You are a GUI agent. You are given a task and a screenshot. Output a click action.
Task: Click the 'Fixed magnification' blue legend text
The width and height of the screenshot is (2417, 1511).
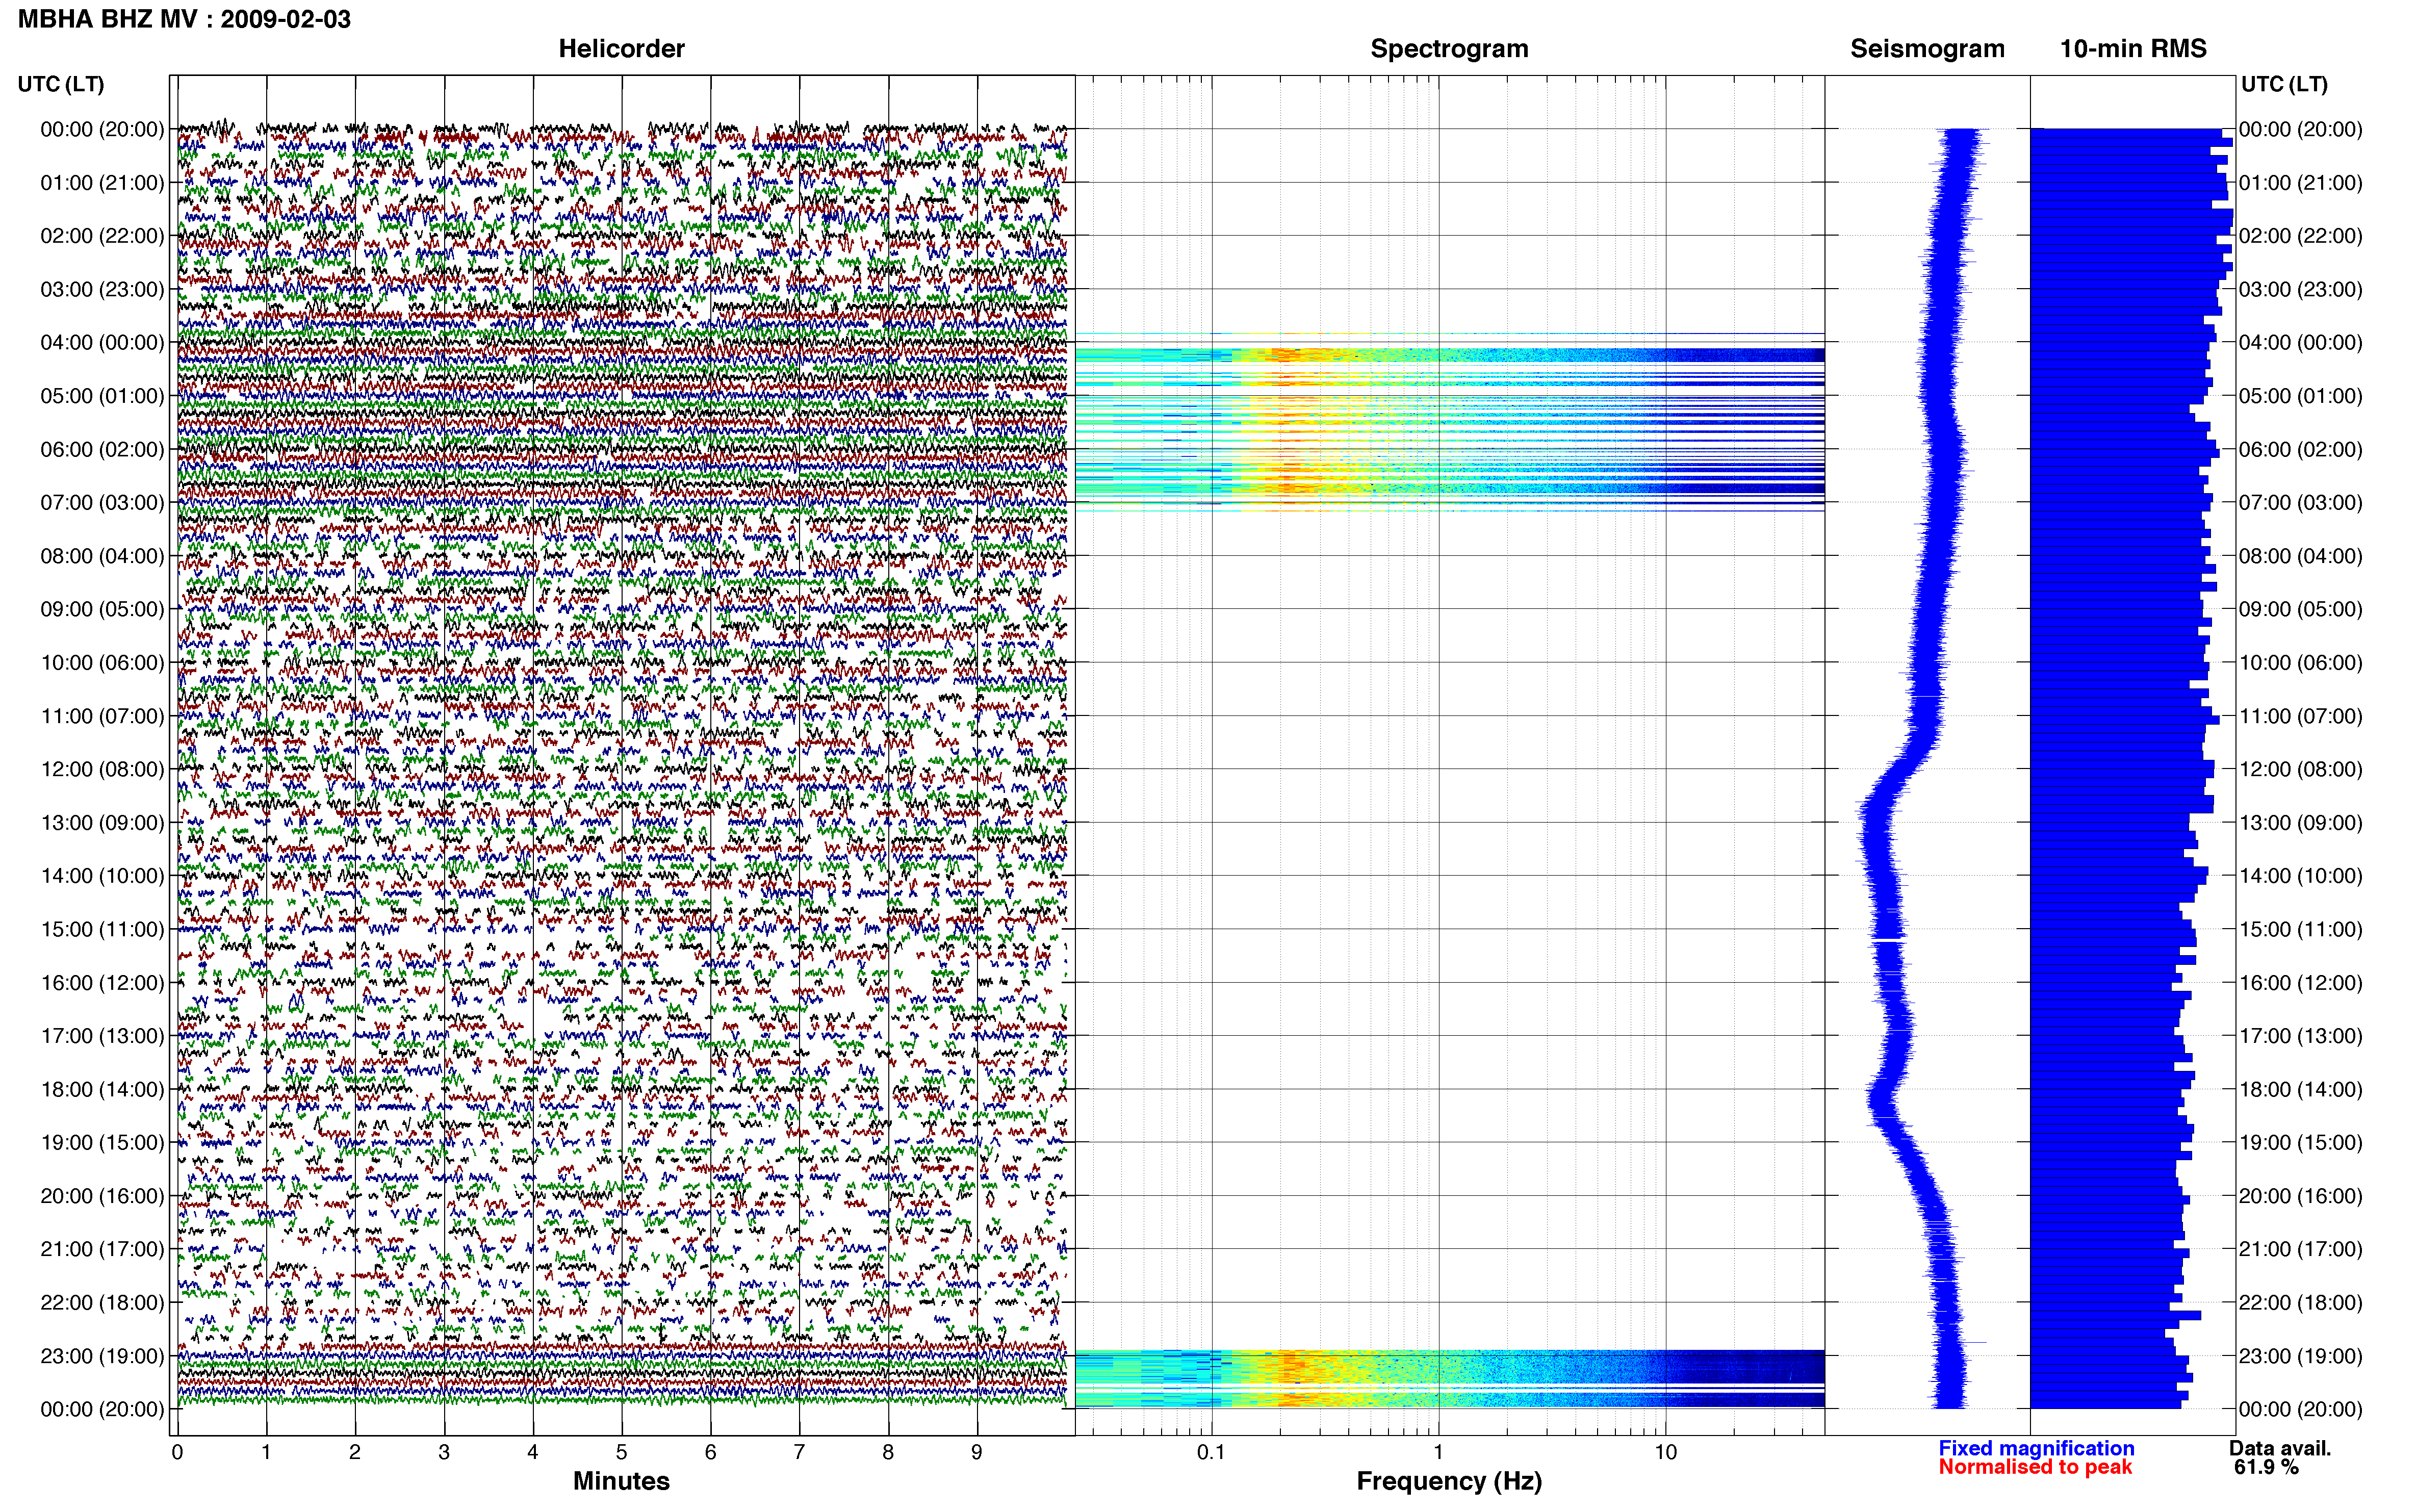tap(2036, 1449)
